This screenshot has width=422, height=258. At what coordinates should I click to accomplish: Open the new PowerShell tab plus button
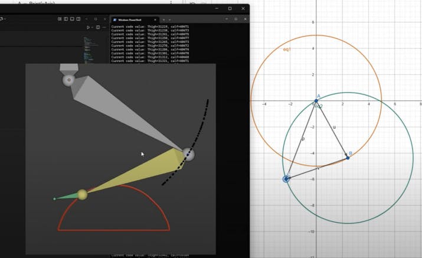(x=163, y=19)
